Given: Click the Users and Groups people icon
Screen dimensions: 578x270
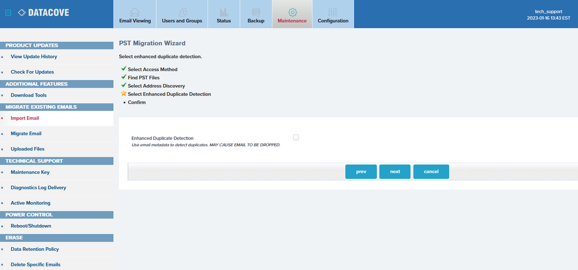Looking at the screenshot, I should [182, 12].
